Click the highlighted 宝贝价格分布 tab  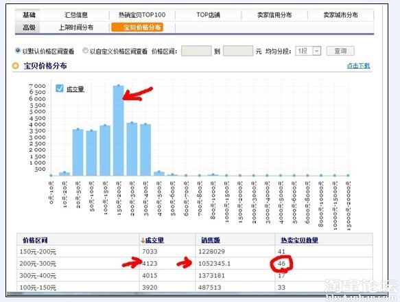coord(137,27)
